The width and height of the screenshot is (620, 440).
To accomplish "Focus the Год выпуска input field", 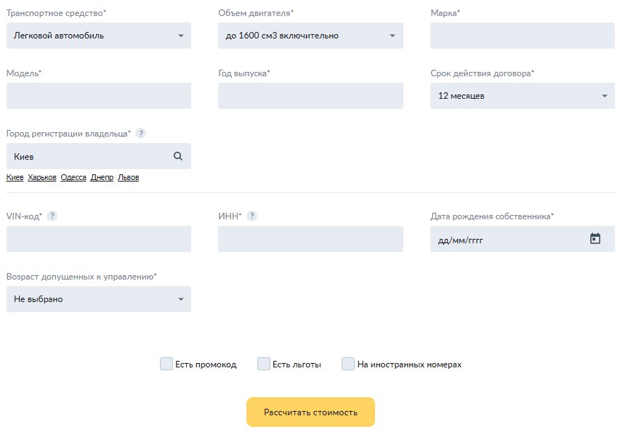I will (310, 96).
